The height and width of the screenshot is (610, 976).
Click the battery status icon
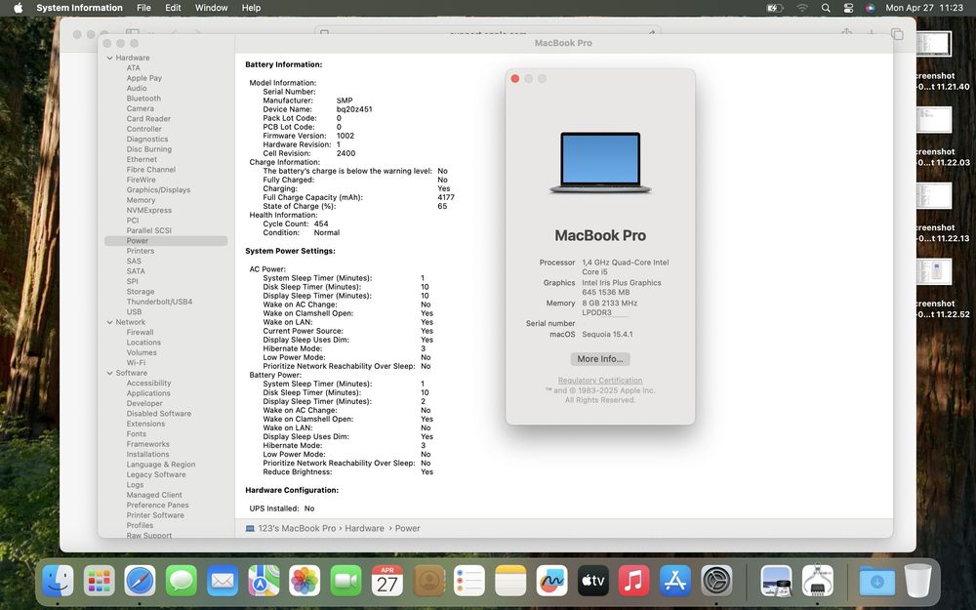click(774, 8)
